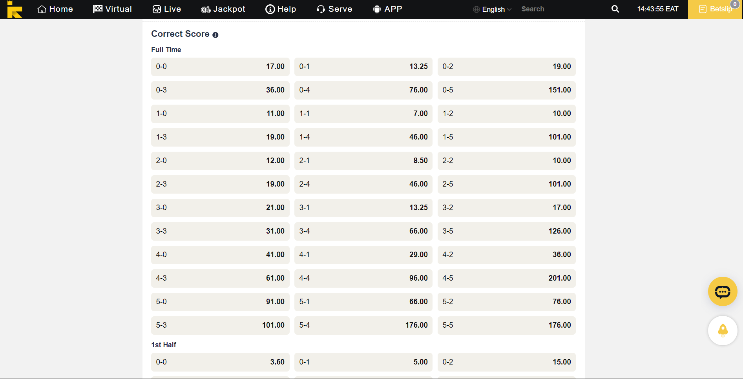Select Full Time 0-0 at 17.00

(220, 67)
